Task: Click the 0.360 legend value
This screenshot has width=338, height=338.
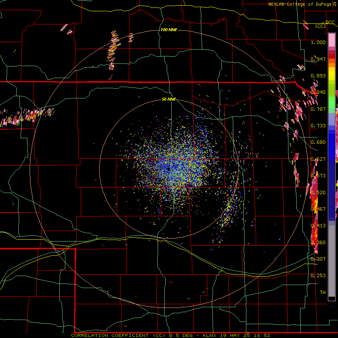Action: tap(318, 243)
